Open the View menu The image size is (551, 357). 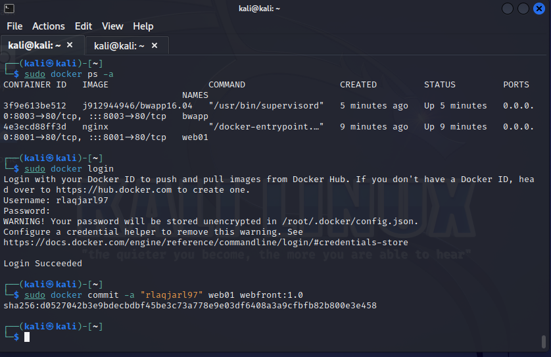click(x=112, y=26)
